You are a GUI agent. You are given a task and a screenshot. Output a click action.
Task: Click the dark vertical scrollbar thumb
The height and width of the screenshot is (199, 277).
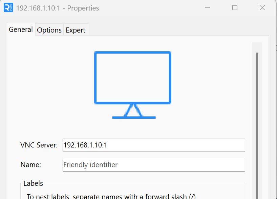257,125
